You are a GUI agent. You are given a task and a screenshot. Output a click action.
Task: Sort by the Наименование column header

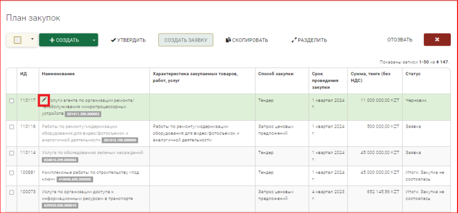(x=58, y=74)
